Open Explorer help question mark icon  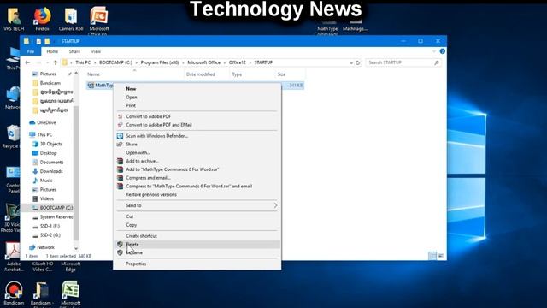[x=443, y=51]
